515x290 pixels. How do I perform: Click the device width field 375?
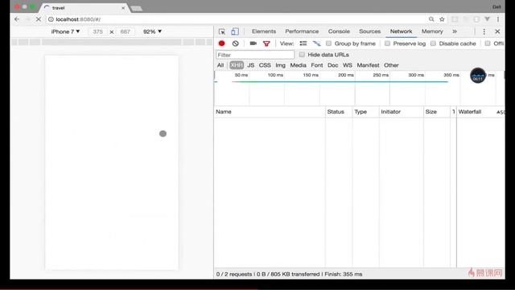coord(97,31)
